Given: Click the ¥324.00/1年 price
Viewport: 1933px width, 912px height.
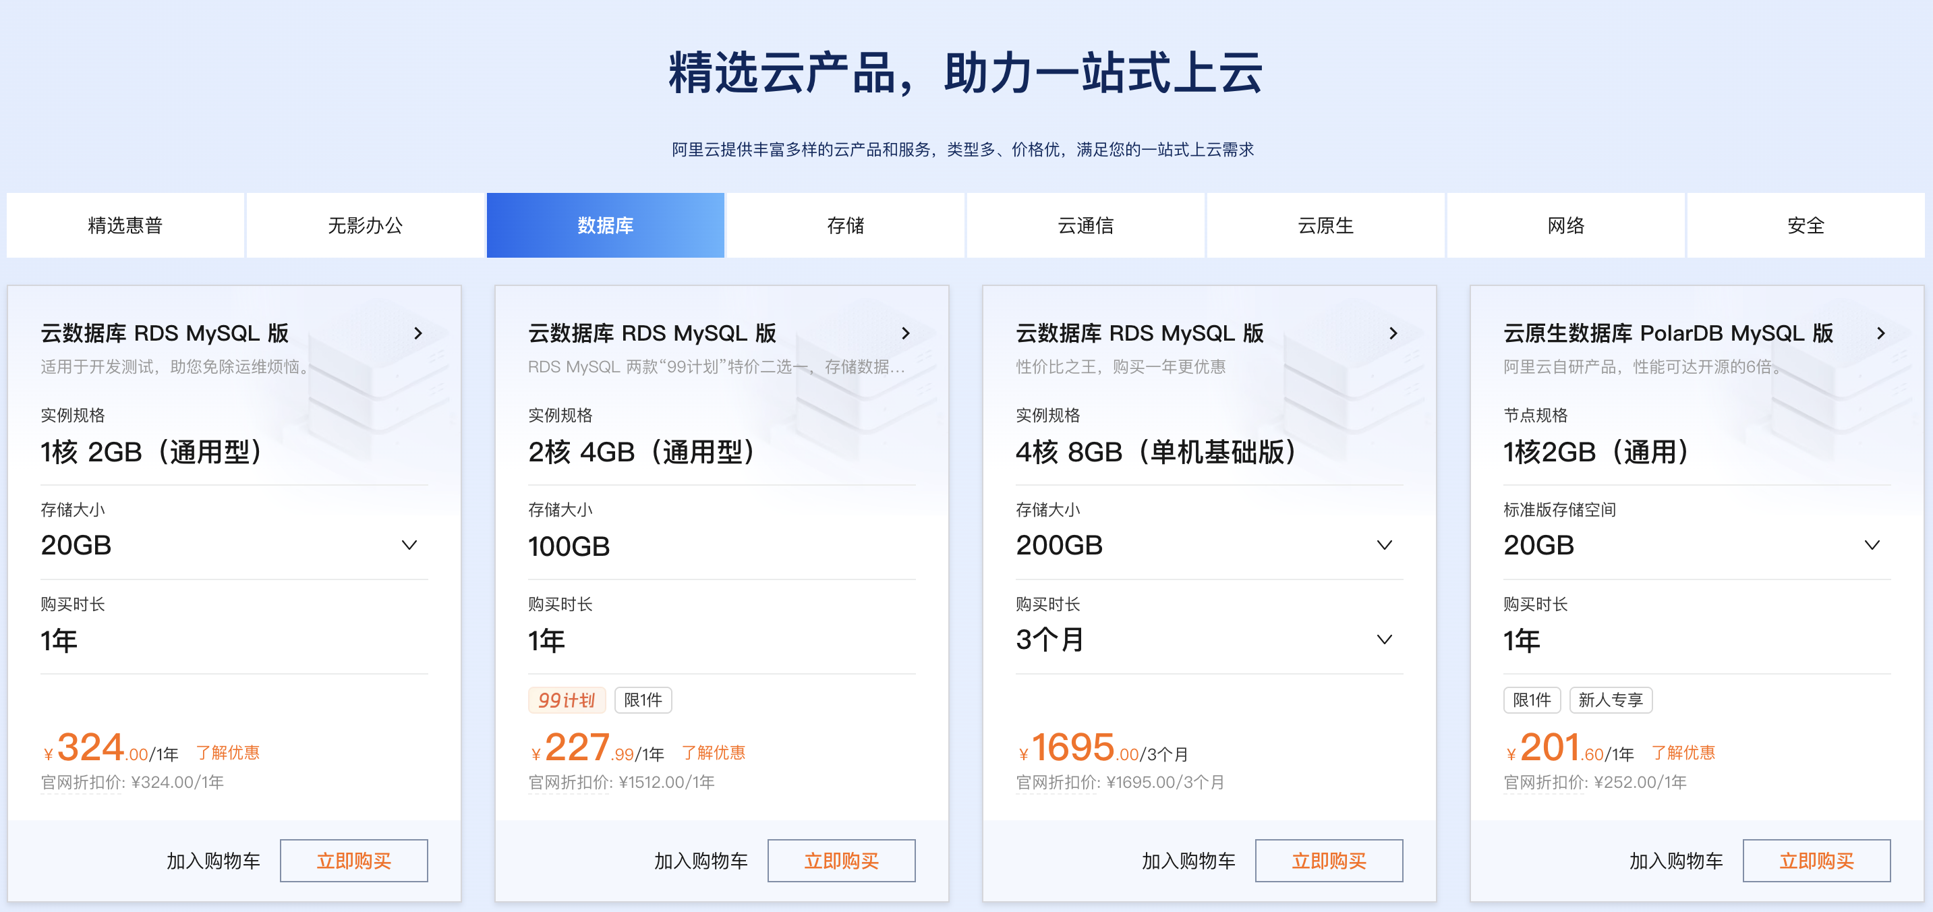Looking at the screenshot, I should [111, 748].
